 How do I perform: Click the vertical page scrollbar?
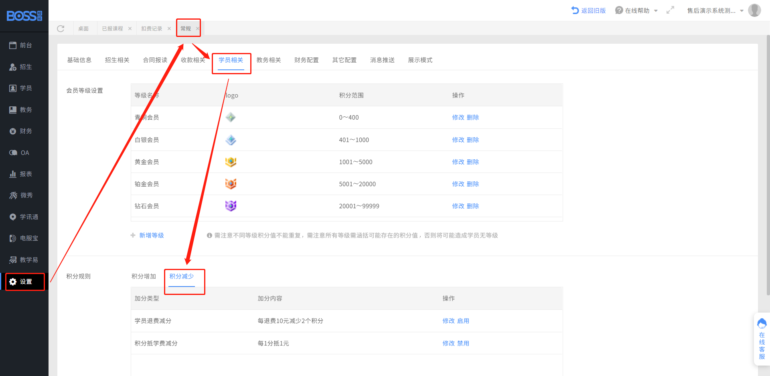(x=768, y=165)
